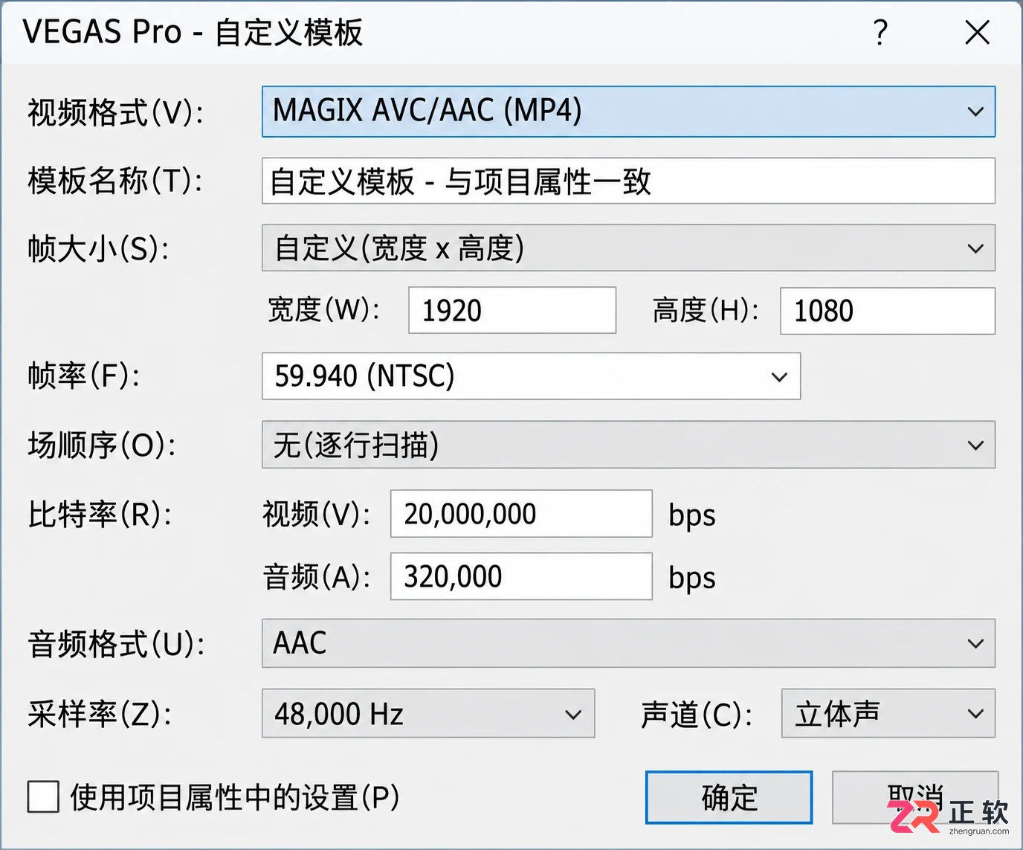Click the 采样率(Z) label

pos(100,714)
